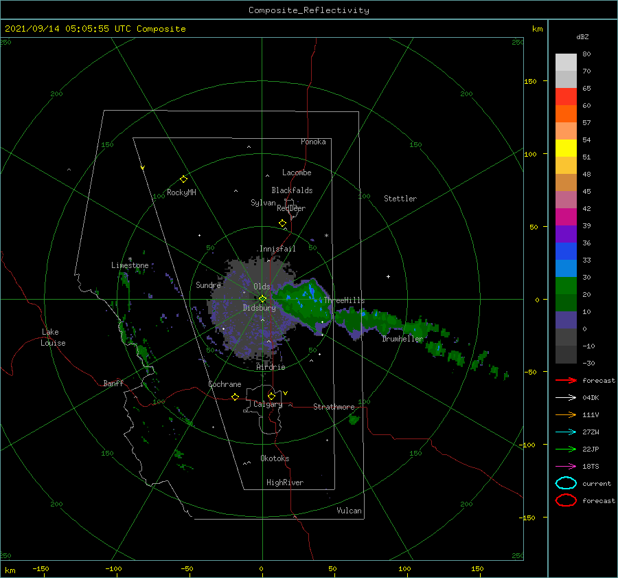Click the cyan current ellipse icon

pos(566,483)
